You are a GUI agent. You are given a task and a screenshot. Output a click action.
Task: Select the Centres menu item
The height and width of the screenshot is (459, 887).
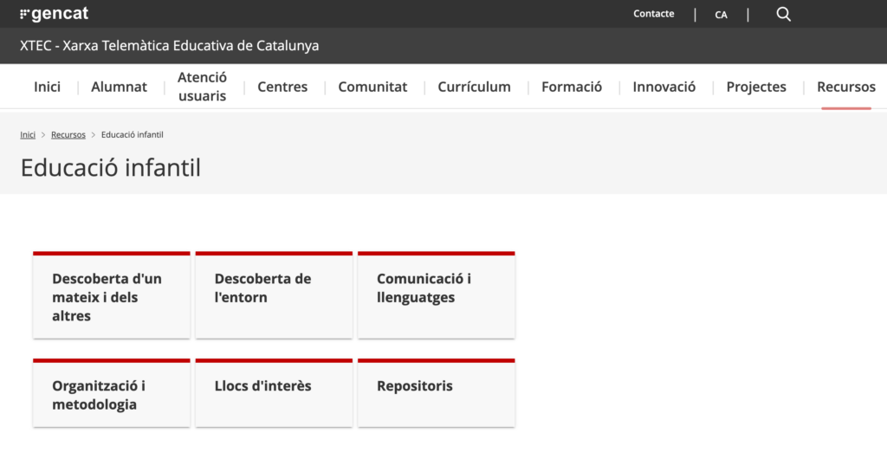tap(282, 87)
